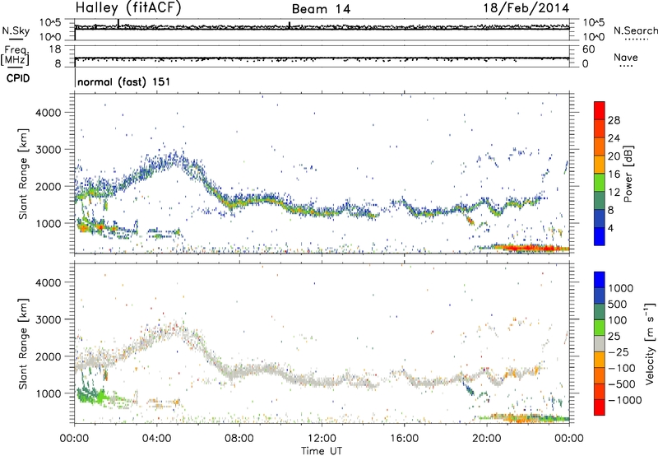Click the "04:00" time tick label

pos(156,439)
